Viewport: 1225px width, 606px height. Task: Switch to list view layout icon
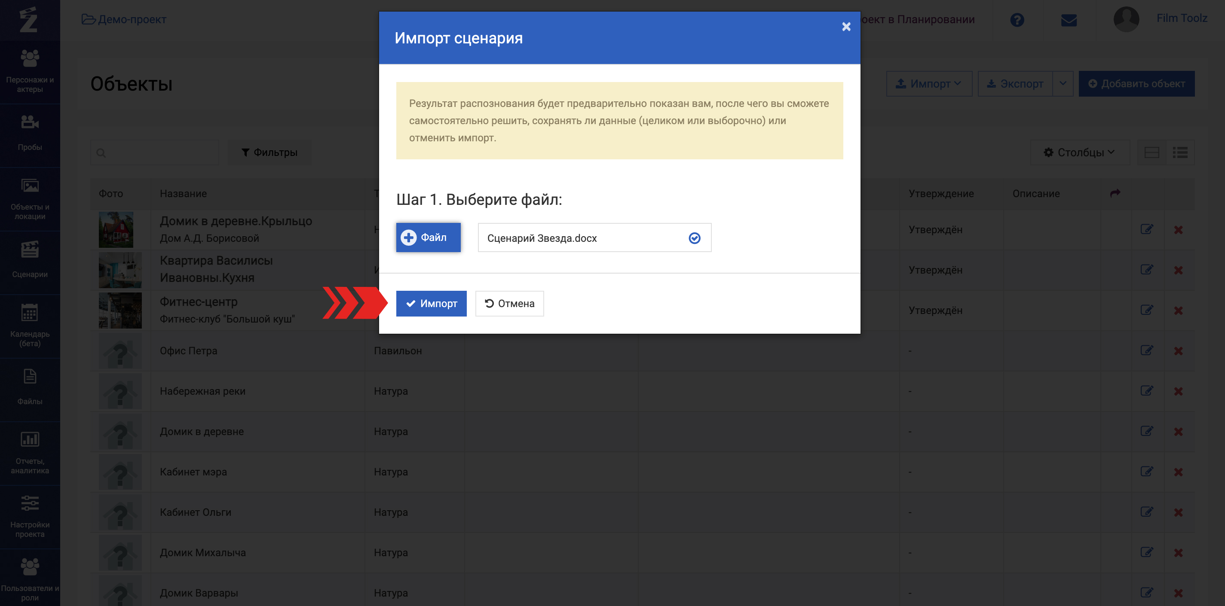(1180, 152)
